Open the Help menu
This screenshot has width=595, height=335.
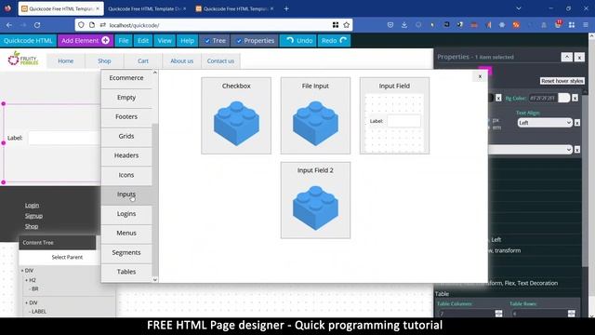pos(187,41)
